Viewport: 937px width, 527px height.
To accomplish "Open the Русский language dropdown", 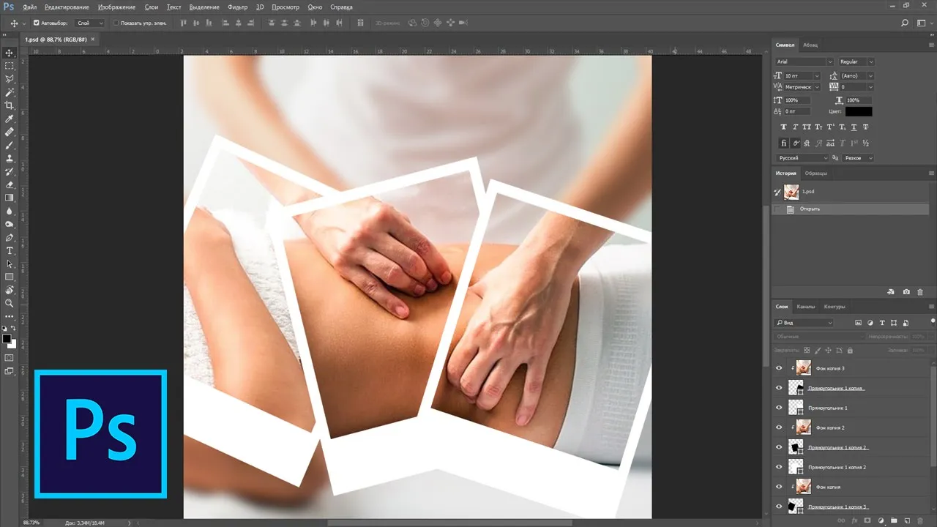I will pos(803,158).
